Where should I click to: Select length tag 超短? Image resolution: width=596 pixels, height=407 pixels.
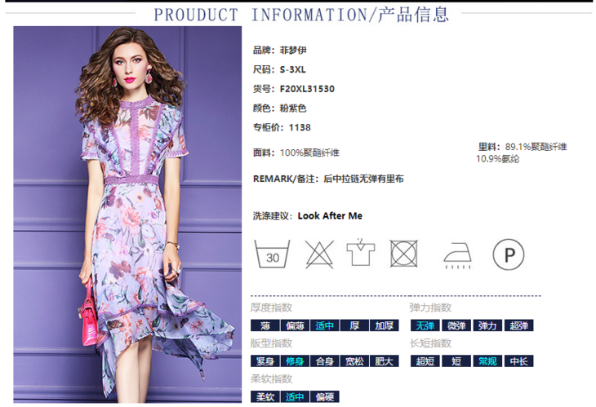(x=425, y=361)
